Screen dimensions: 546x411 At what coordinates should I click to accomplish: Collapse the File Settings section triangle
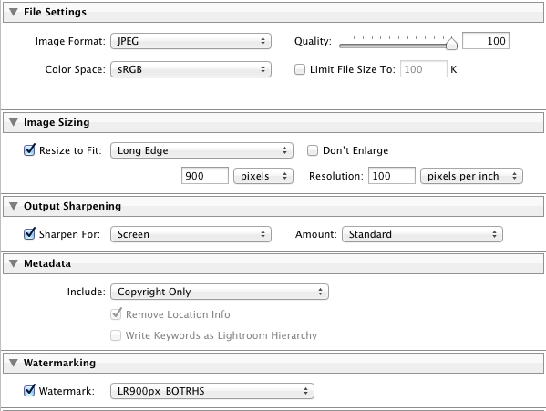(14, 12)
